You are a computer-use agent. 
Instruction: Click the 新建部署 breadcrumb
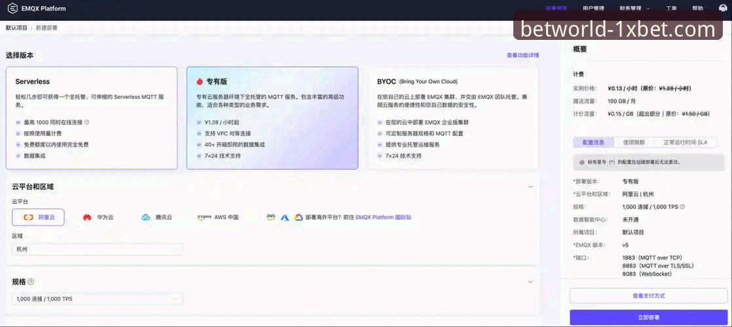click(46, 28)
